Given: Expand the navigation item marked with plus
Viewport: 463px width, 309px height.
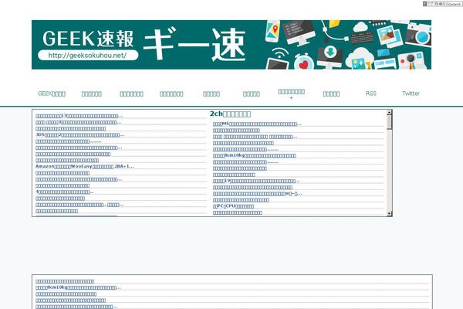Looking at the screenshot, I should pyautogui.click(x=291, y=94).
